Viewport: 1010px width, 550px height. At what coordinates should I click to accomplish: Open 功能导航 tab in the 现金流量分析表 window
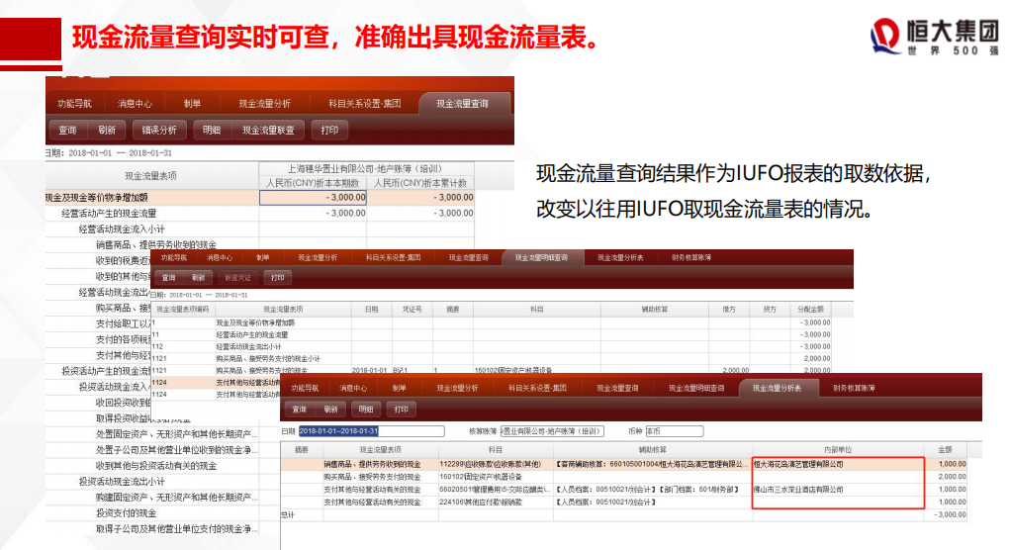pyautogui.click(x=305, y=389)
